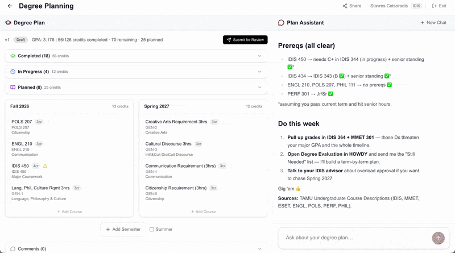Click the Spring 2027 semester heading
Image resolution: width=455 pixels, height=253 pixels.
pyautogui.click(x=157, y=106)
